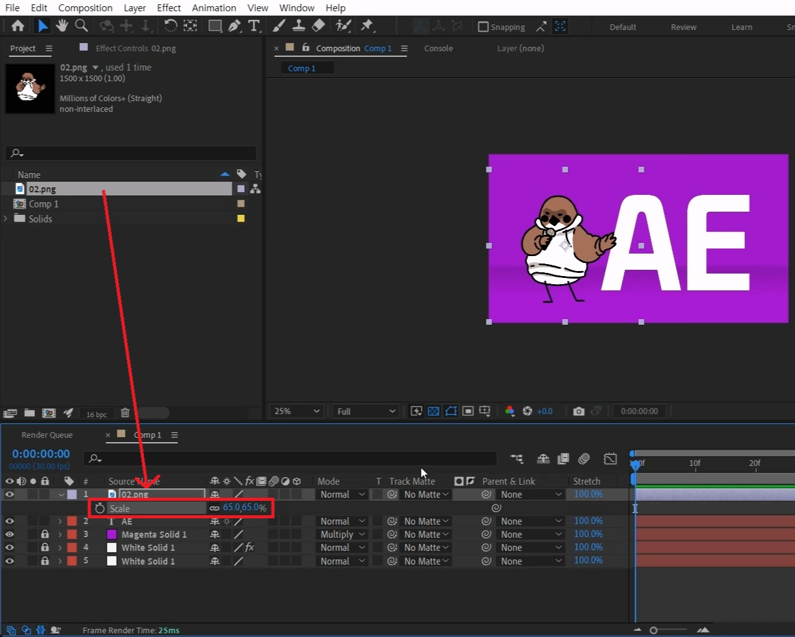This screenshot has width=795, height=637.
Task: Open the Effect menu
Action: click(x=169, y=7)
